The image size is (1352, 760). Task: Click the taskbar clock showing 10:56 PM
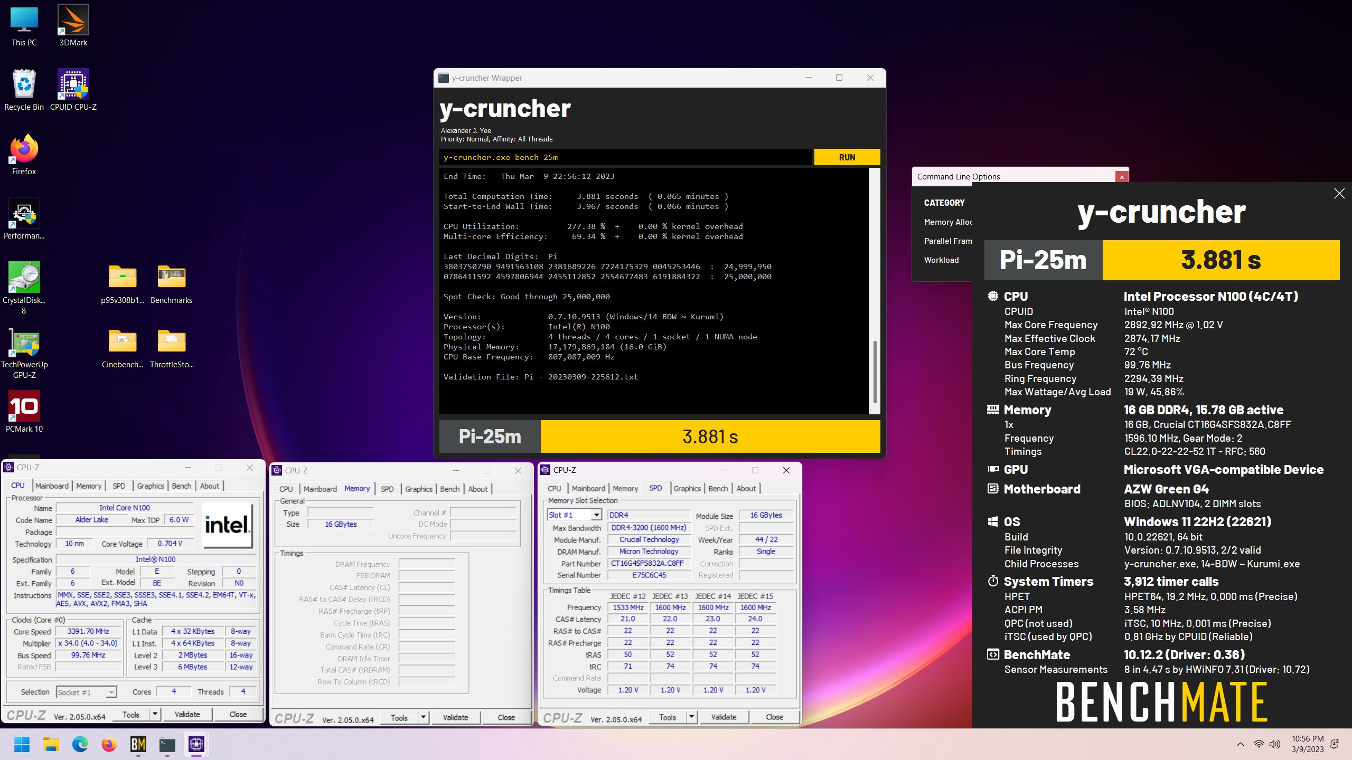[1308, 744]
